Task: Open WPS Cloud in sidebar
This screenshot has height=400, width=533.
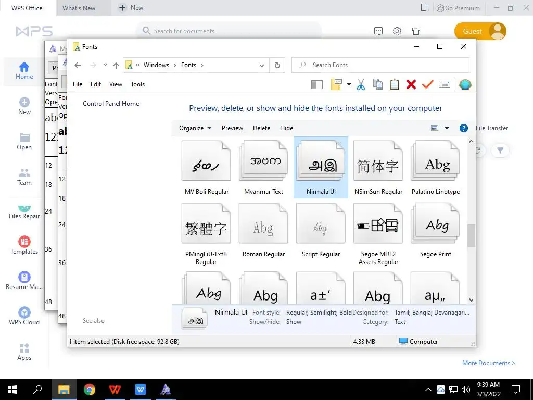Action: click(x=24, y=316)
